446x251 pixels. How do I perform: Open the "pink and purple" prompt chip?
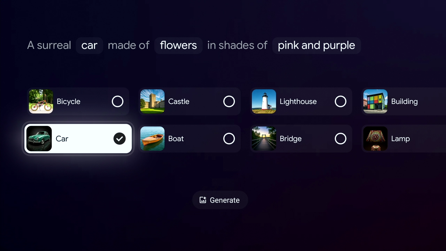click(x=316, y=45)
